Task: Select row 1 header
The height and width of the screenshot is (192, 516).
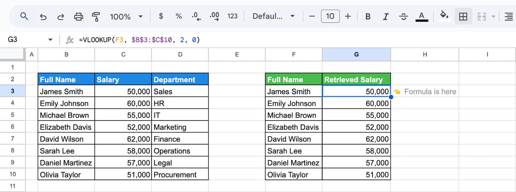Action: point(12,67)
